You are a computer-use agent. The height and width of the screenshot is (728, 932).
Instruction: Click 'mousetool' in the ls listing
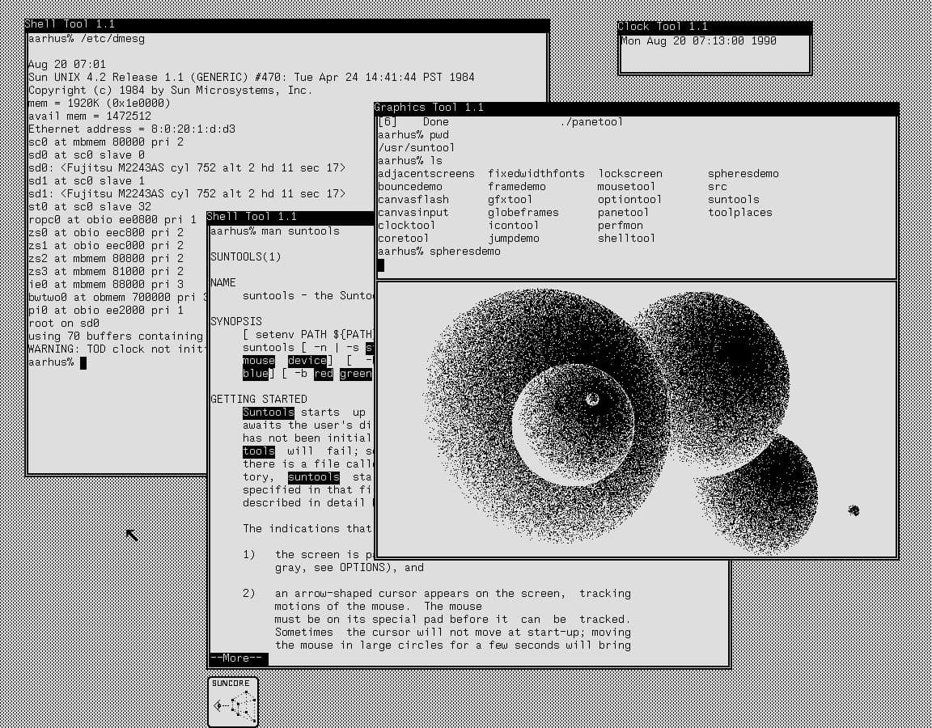(626, 187)
